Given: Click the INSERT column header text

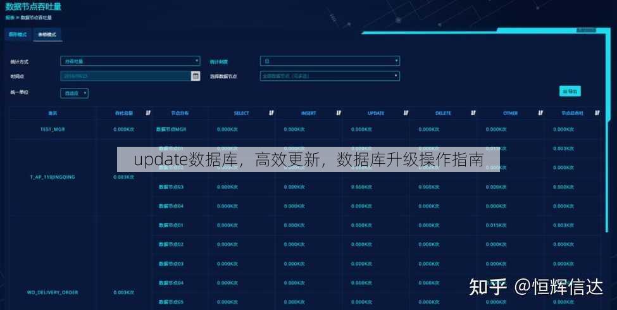Looking at the screenshot, I should pos(309,113).
